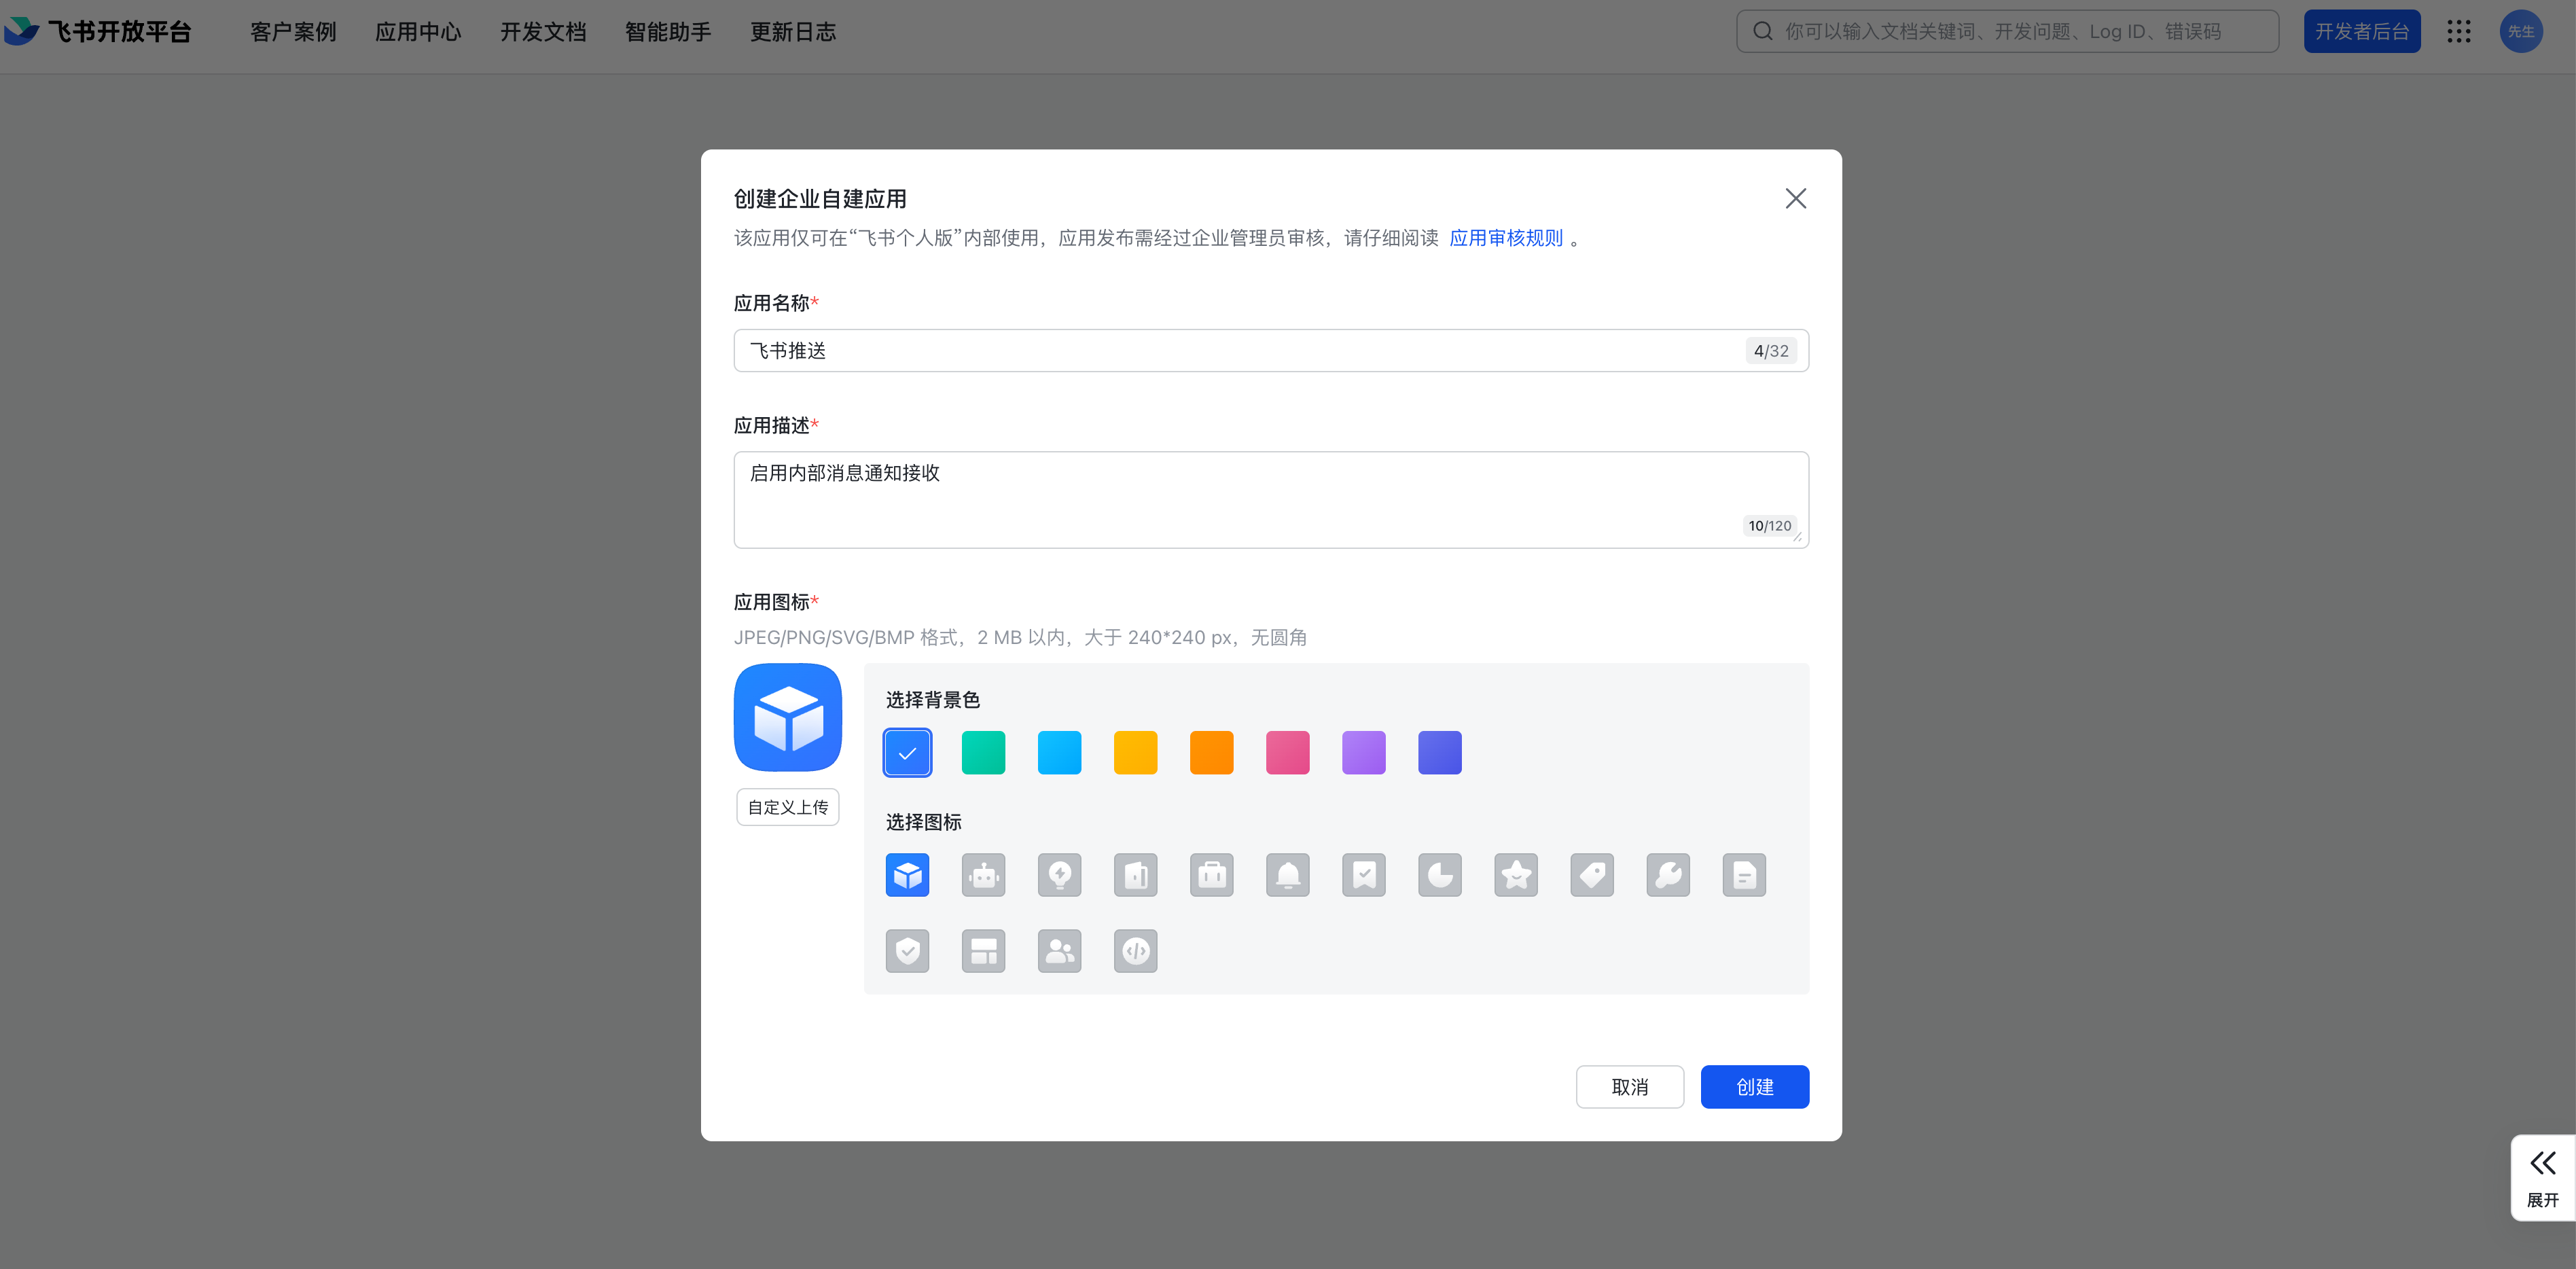Click the 创建 button

[1754, 1087]
